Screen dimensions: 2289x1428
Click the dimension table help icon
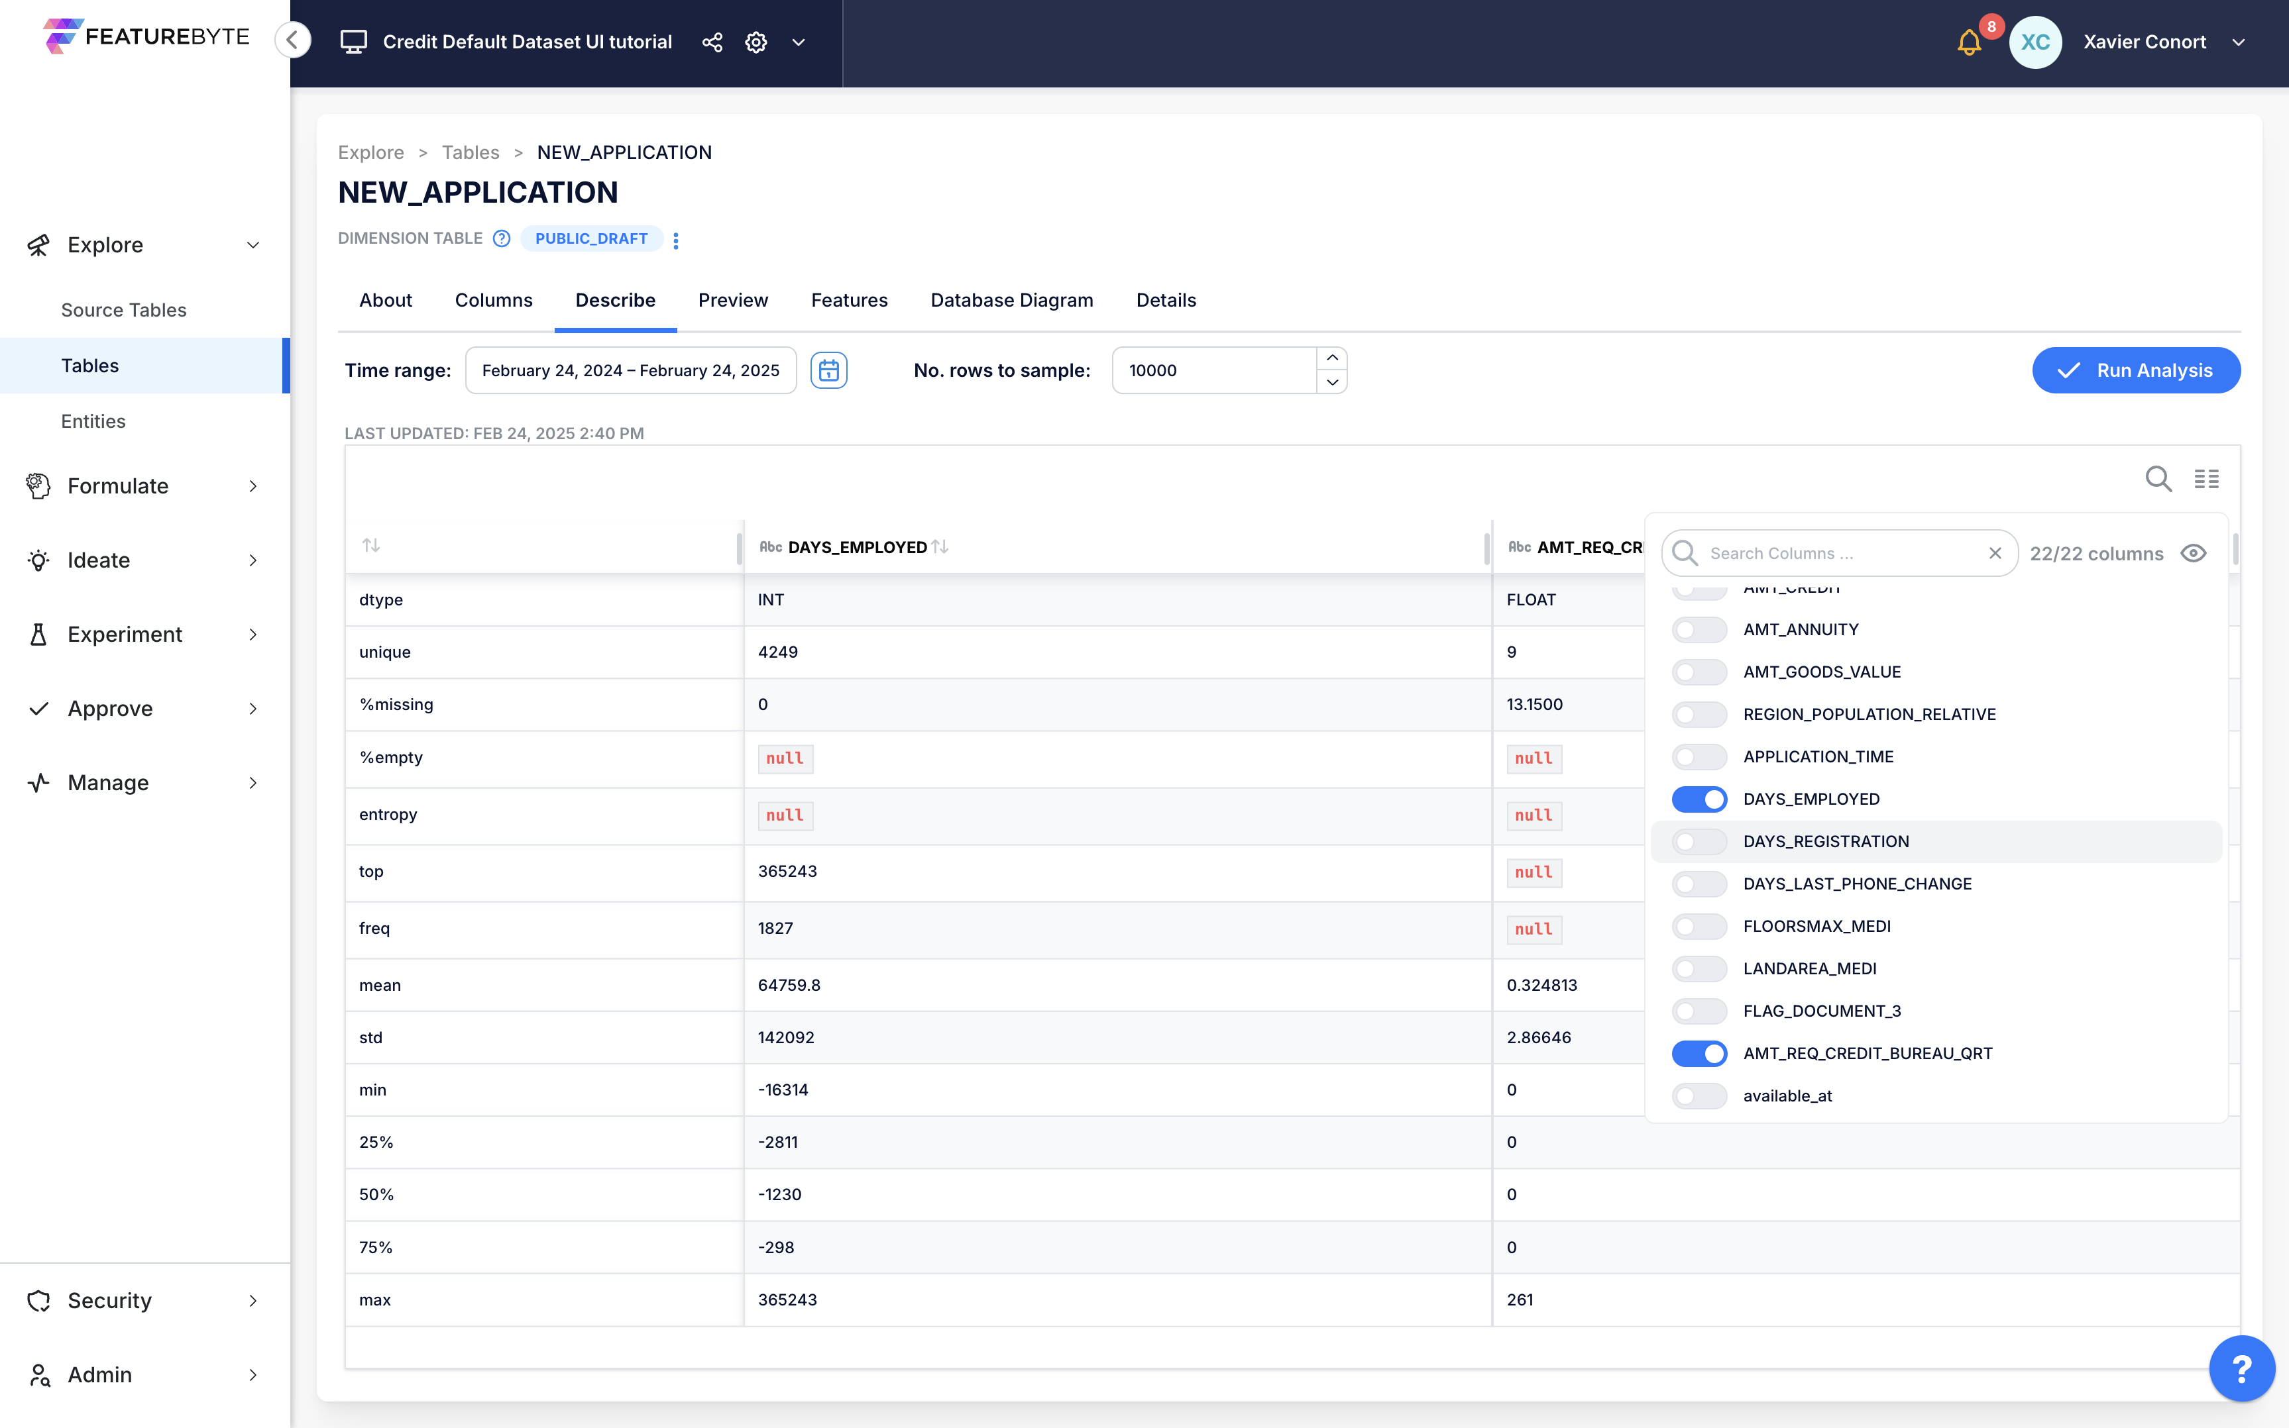point(502,238)
